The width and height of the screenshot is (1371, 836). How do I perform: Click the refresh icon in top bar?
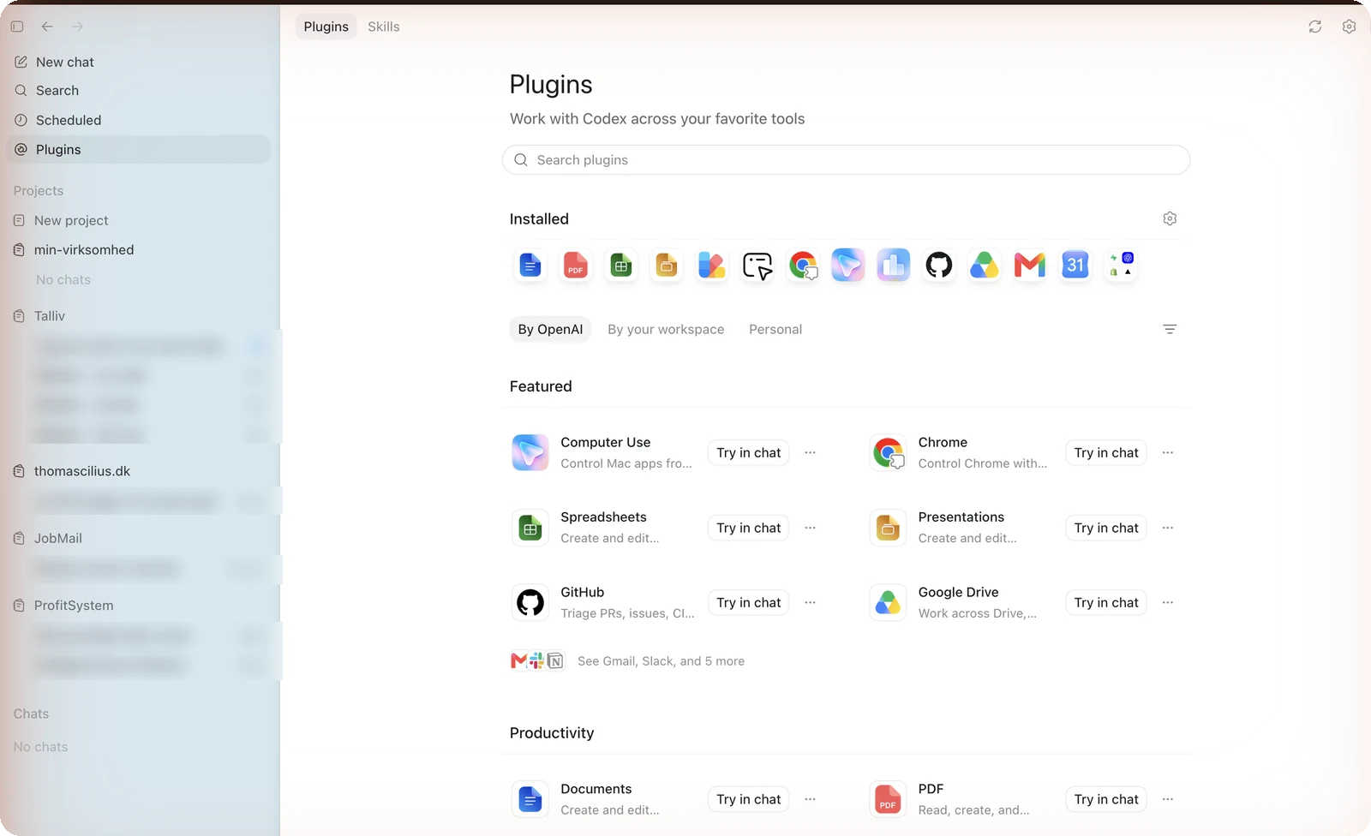coord(1315,27)
